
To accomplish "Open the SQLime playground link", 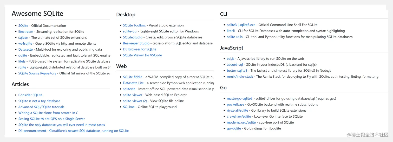I will tap(129, 107).
